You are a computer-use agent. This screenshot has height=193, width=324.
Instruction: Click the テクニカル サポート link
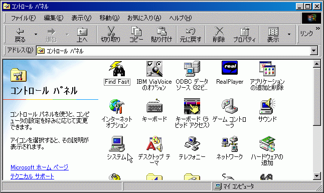pyautogui.click(x=32, y=176)
